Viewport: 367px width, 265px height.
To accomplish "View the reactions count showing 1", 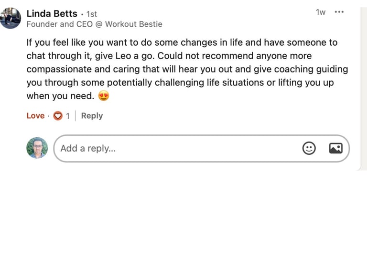I will [67, 116].
